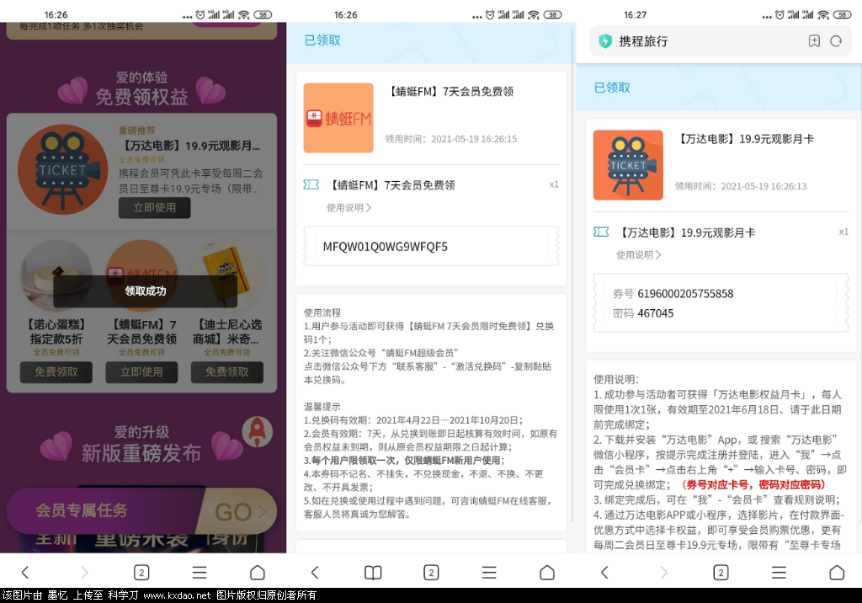862x603 pixels.
Task: Tap WiFi icon in left phone status bar
Action: [x=243, y=15]
